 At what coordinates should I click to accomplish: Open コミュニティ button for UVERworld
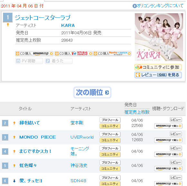110,140
